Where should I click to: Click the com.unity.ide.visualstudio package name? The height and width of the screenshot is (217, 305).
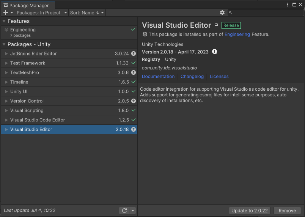pyautogui.click(x=169, y=68)
